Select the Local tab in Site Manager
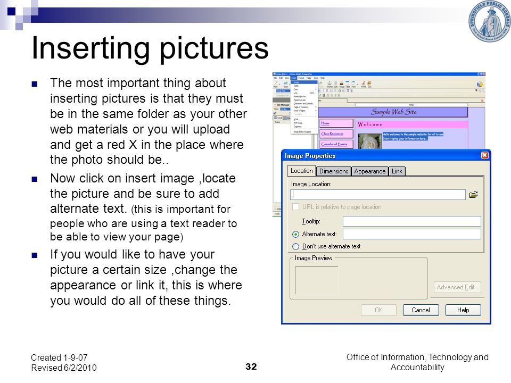 [278, 118]
